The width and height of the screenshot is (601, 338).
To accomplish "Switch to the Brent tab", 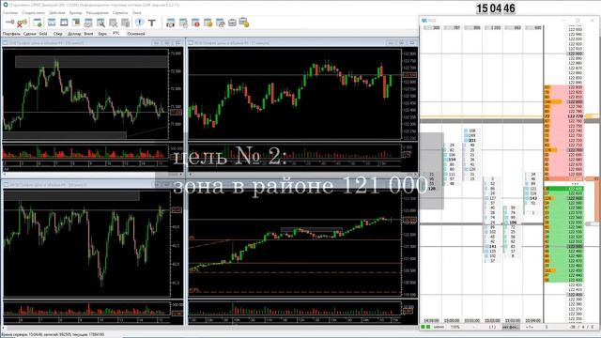I will tap(88, 34).
